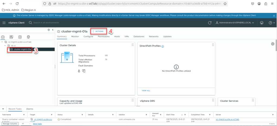The height and width of the screenshot is (126, 277).
Task: Switch to Networking inventory view
Action: pos(28,37)
